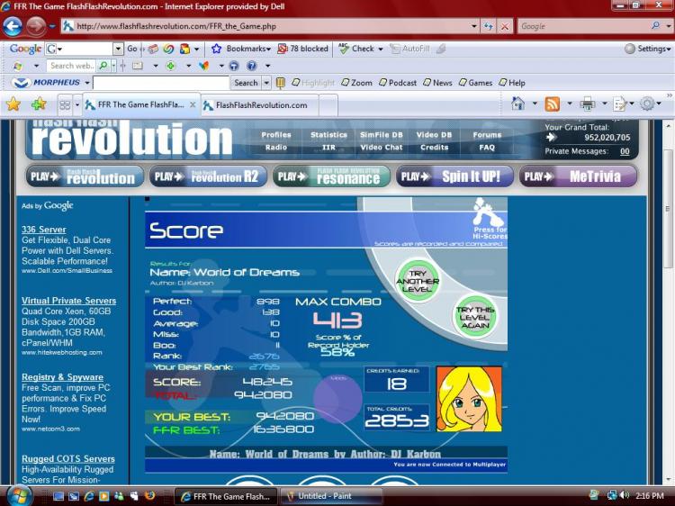This screenshot has width=675, height=506.
Task: Click in the Morpheus toolbar search field
Action: 161,83
